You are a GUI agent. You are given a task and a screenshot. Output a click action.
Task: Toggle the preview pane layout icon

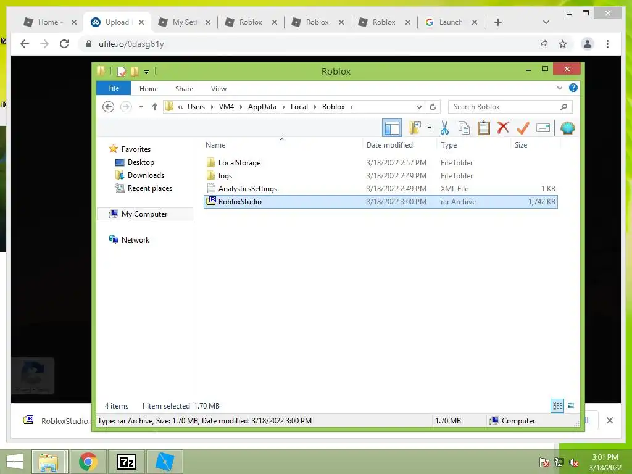tap(392, 128)
